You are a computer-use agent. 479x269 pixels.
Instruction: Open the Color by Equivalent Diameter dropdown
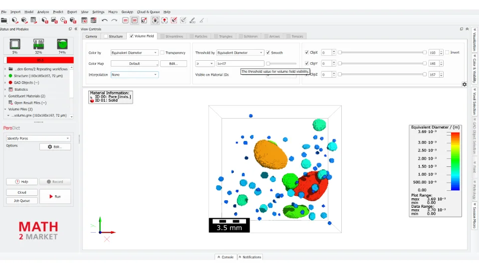pos(134,53)
